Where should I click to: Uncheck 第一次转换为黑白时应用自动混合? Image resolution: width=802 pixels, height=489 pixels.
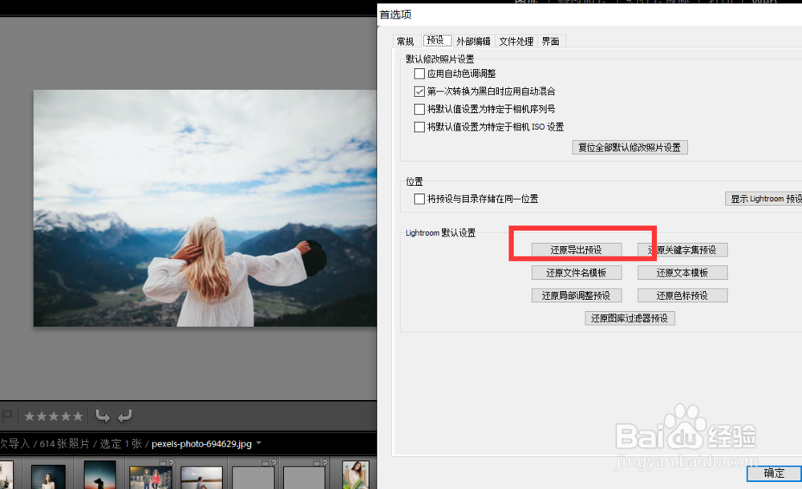(419, 91)
